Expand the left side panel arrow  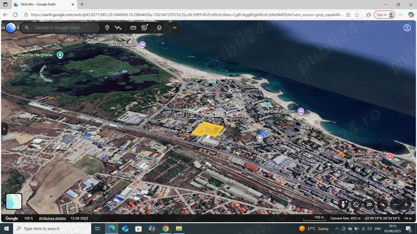4,129
